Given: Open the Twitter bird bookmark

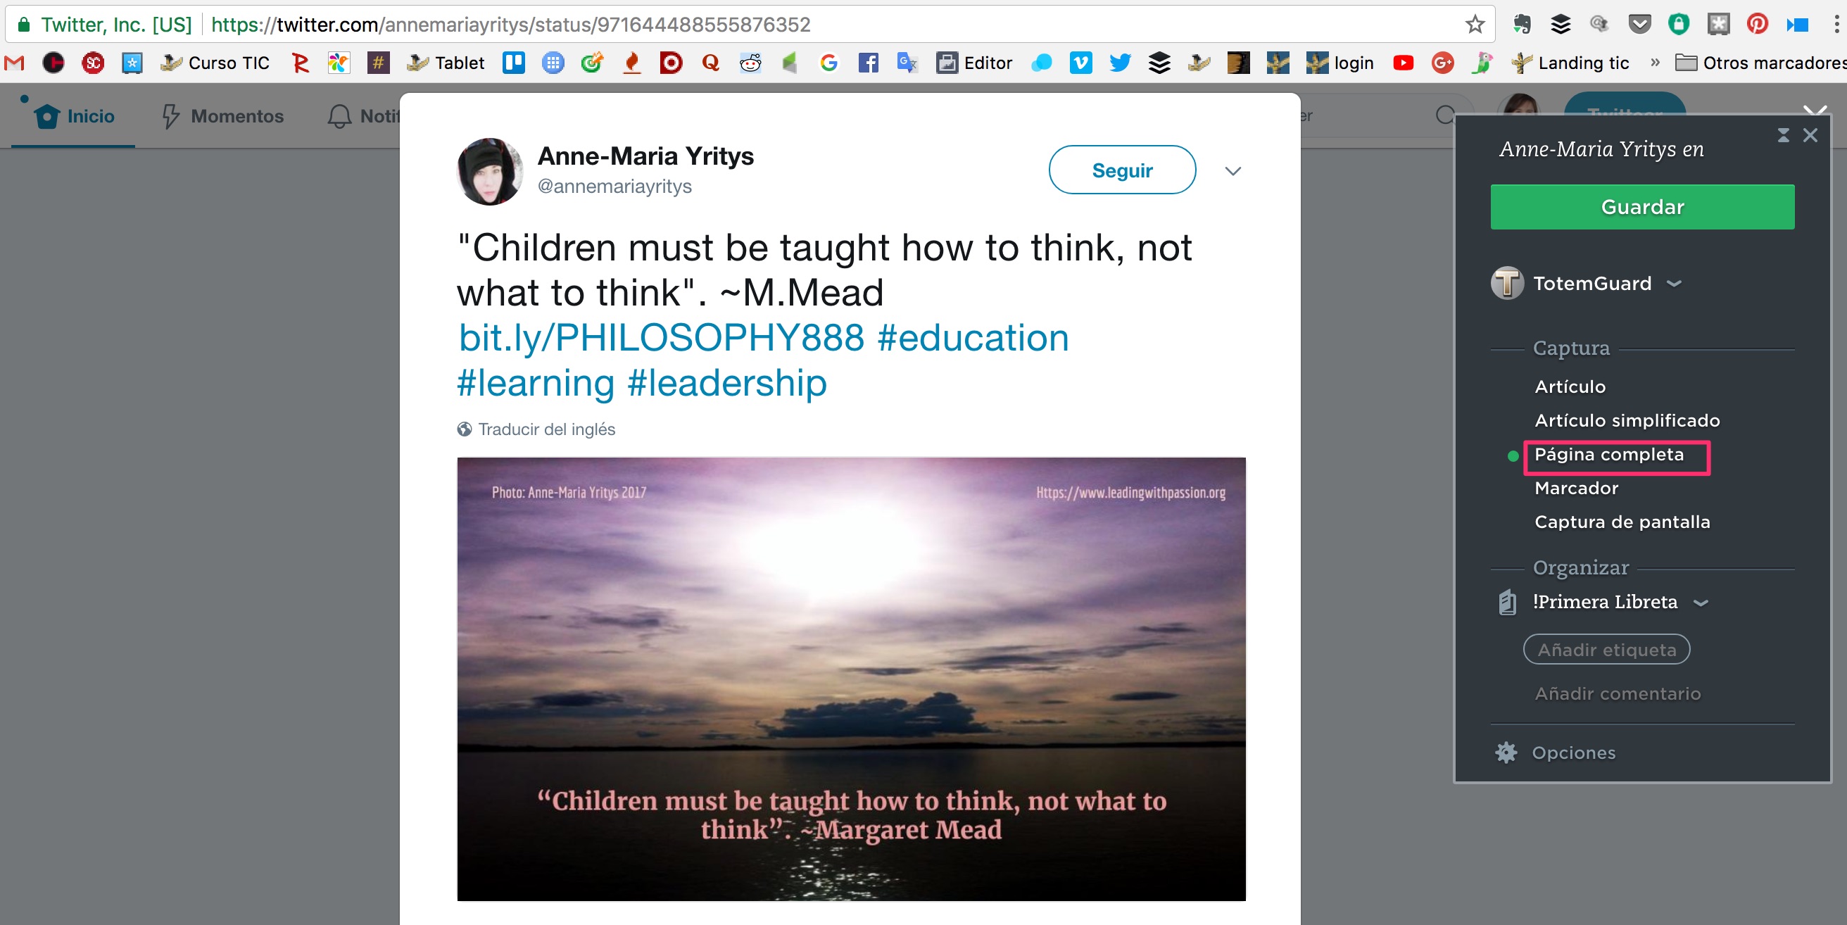Looking at the screenshot, I should coord(1120,63).
